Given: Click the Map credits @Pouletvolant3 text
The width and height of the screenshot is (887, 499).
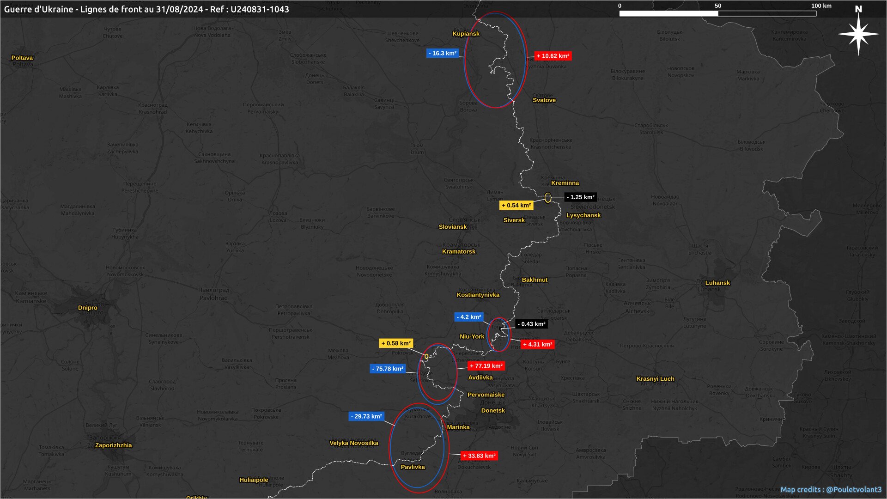Looking at the screenshot, I should [x=831, y=489].
